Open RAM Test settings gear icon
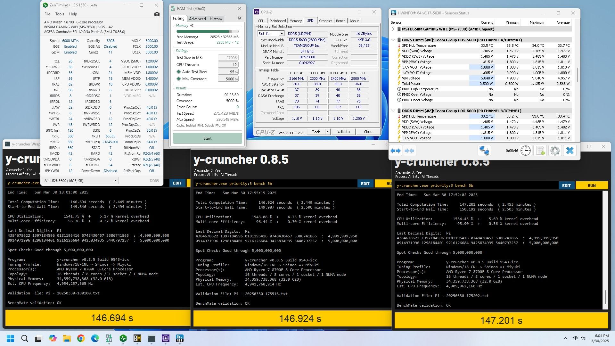This screenshot has width=615, height=346. [x=239, y=18]
